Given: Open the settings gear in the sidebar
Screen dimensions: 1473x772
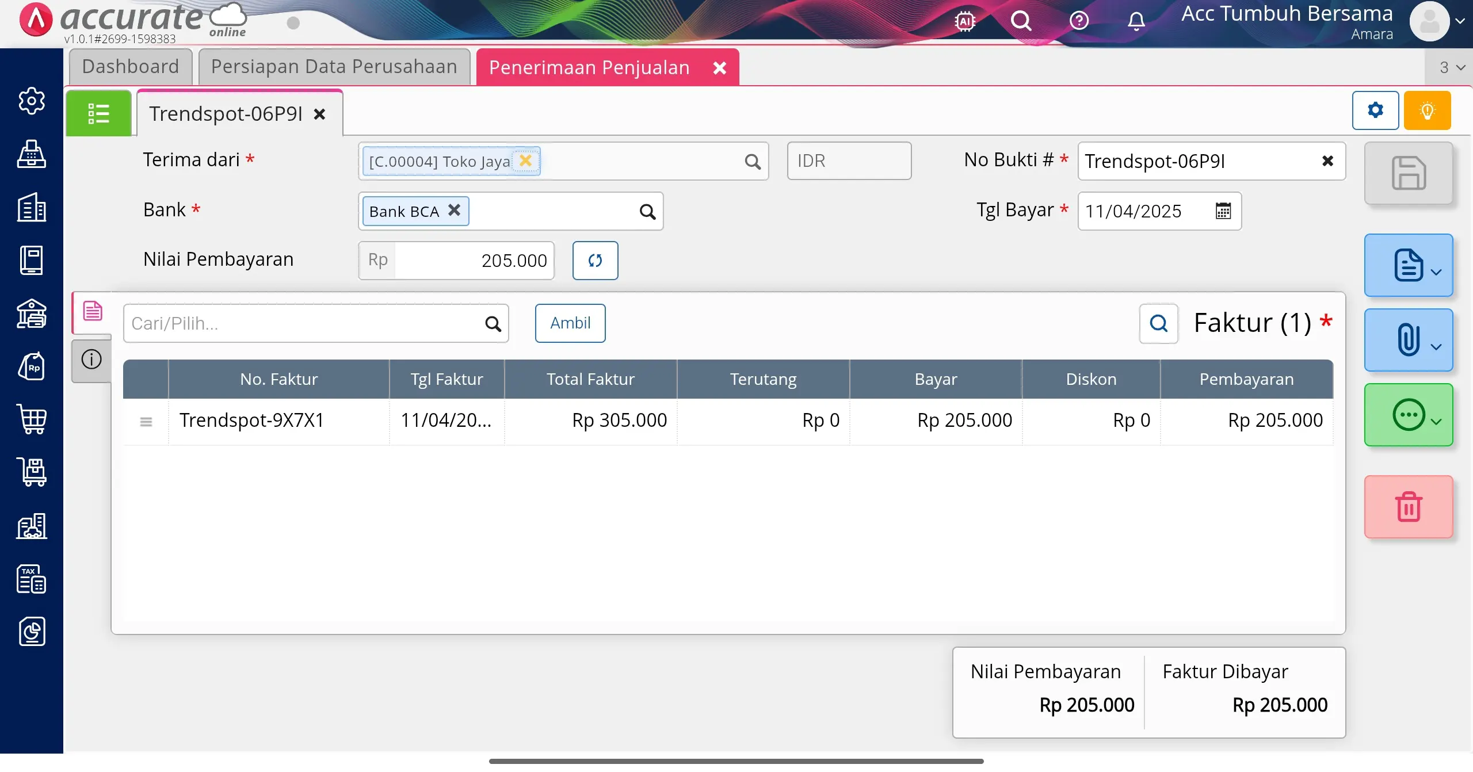Looking at the screenshot, I should click(32, 101).
